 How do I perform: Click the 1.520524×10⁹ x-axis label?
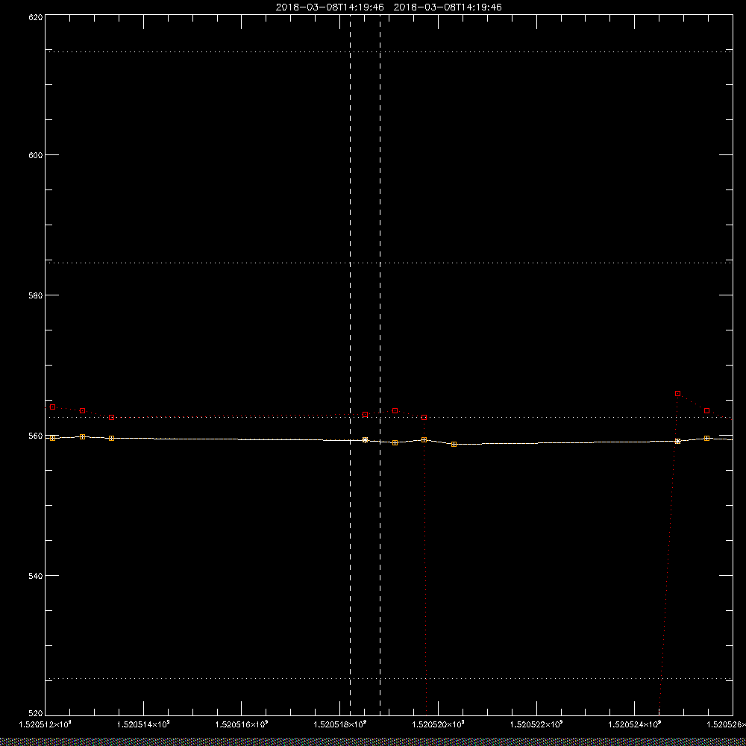click(635, 724)
